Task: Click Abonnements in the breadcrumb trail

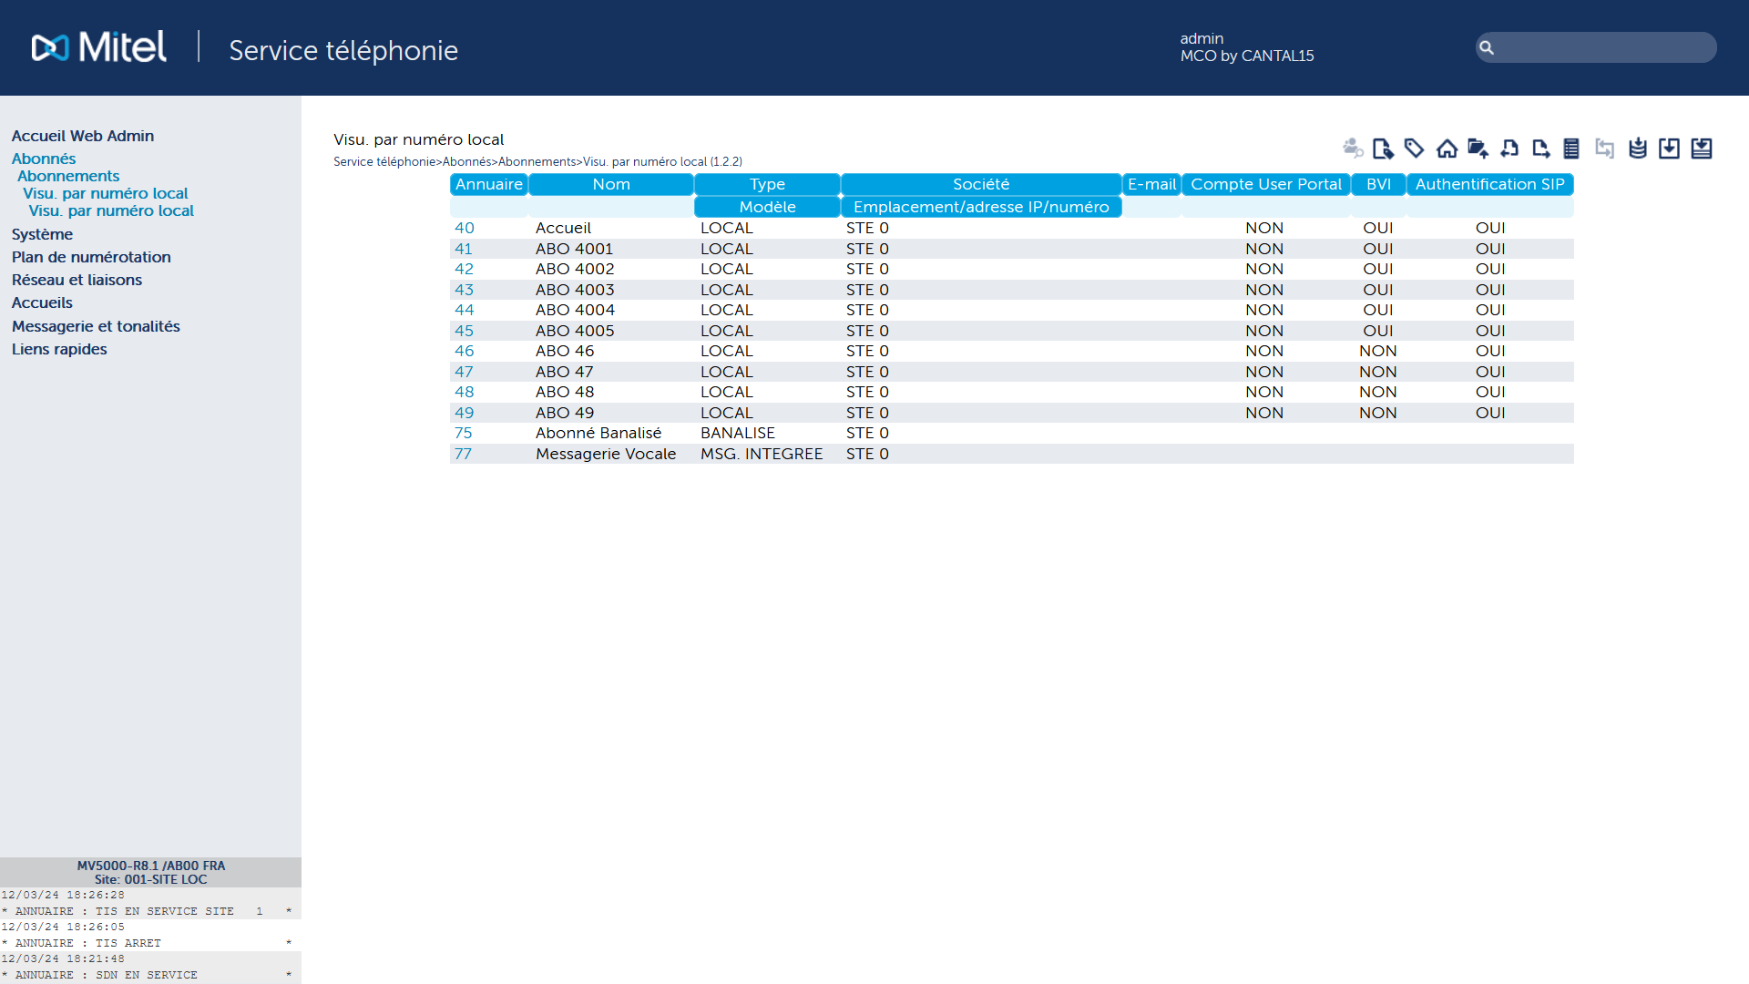Action: point(537,162)
